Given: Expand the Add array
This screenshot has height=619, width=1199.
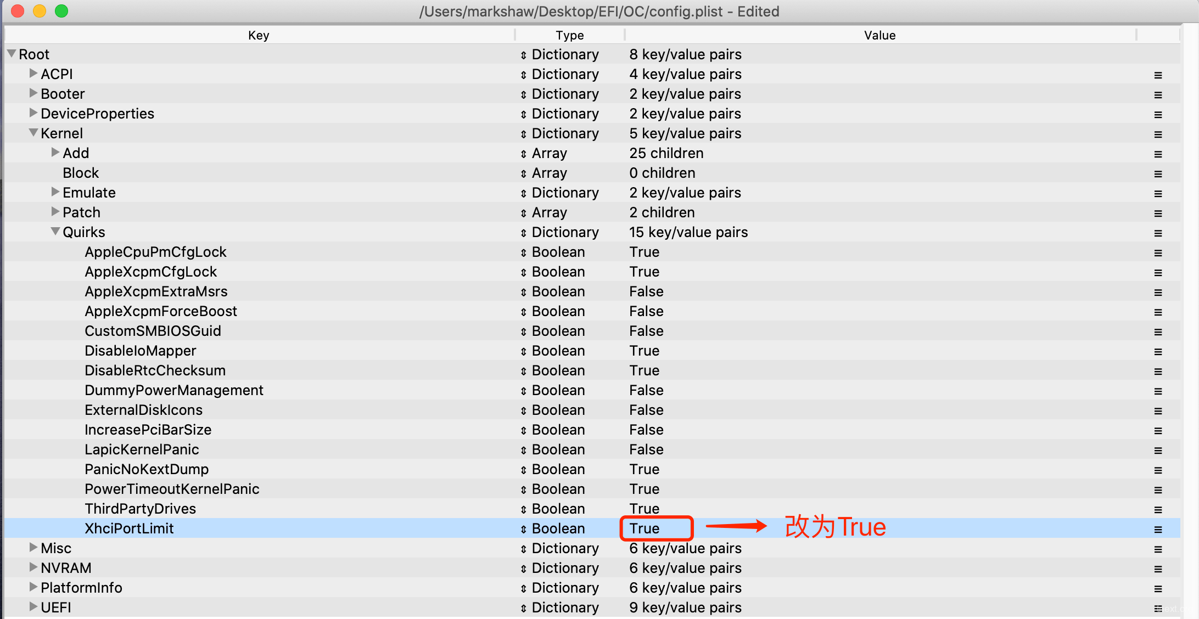Looking at the screenshot, I should 55,152.
